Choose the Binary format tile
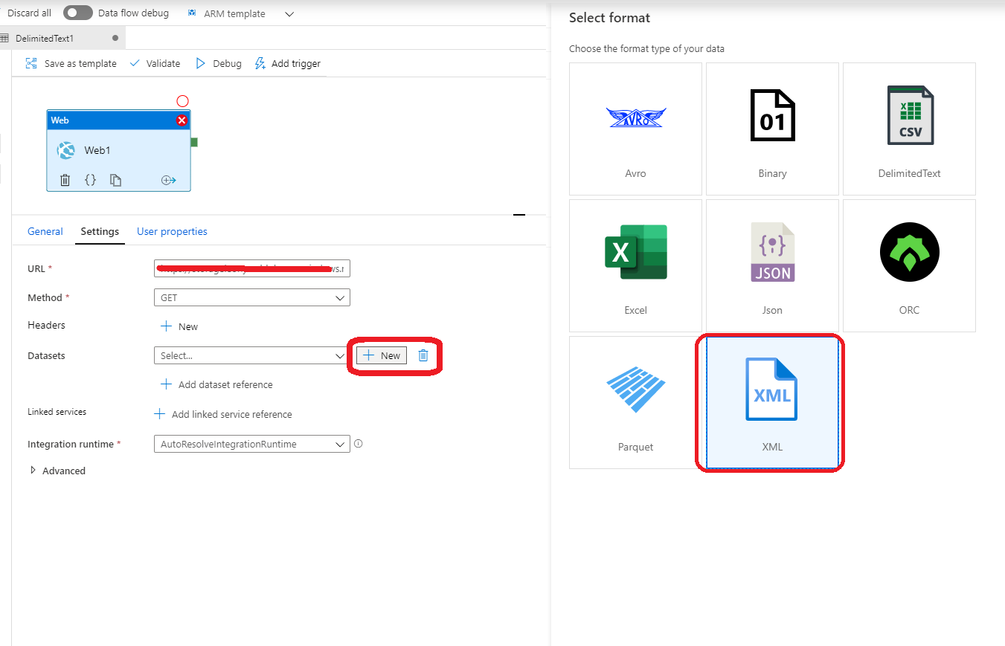 click(772, 129)
